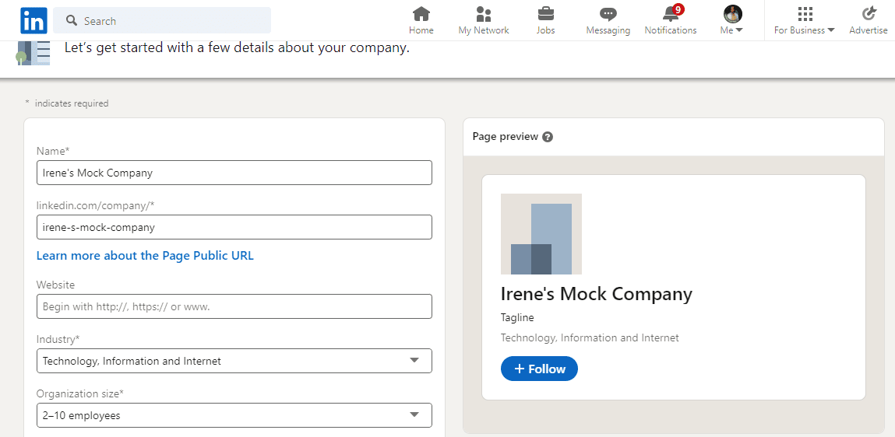The image size is (895, 437).
Task: Open the Industry dropdown
Action: click(x=234, y=361)
